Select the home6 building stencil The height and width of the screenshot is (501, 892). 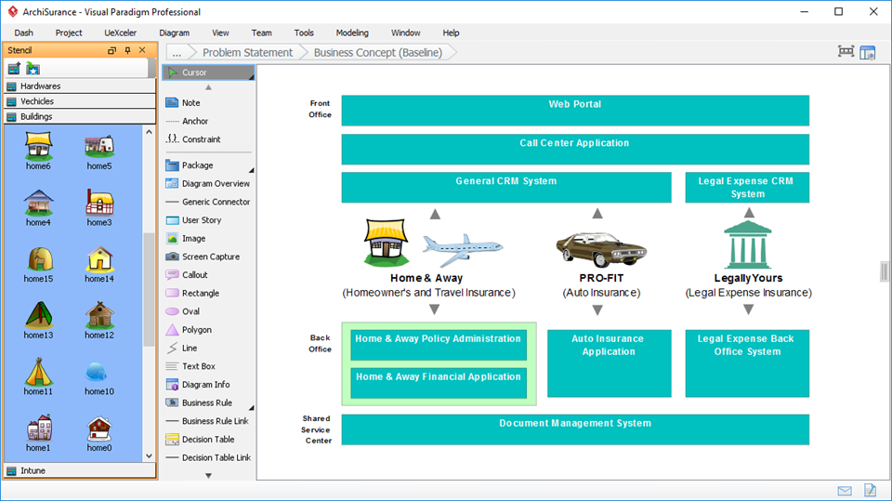click(38, 151)
